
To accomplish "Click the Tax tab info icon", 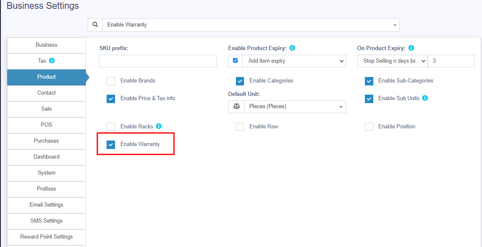I will pos(52,61).
